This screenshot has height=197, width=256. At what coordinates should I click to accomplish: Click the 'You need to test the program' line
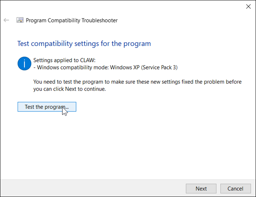(138, 82)
